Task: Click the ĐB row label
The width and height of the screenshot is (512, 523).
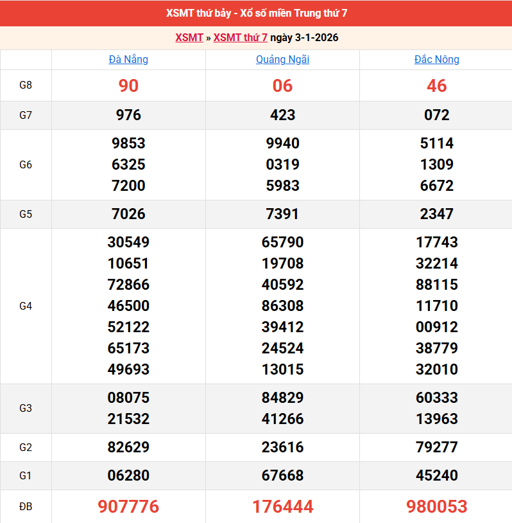Action: click(x=26, y=507)
